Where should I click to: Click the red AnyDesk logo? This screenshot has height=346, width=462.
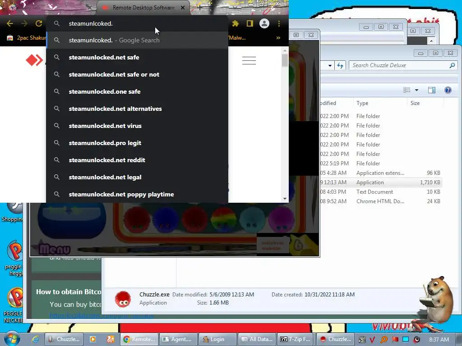(34, 60)
